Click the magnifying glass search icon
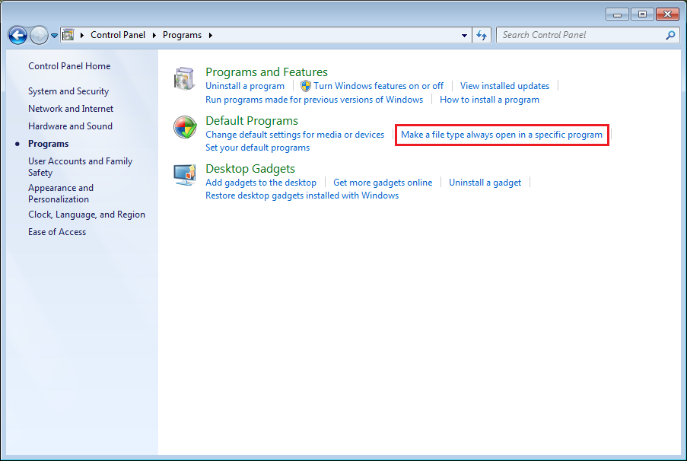The image size is (687, 461). 670,35
